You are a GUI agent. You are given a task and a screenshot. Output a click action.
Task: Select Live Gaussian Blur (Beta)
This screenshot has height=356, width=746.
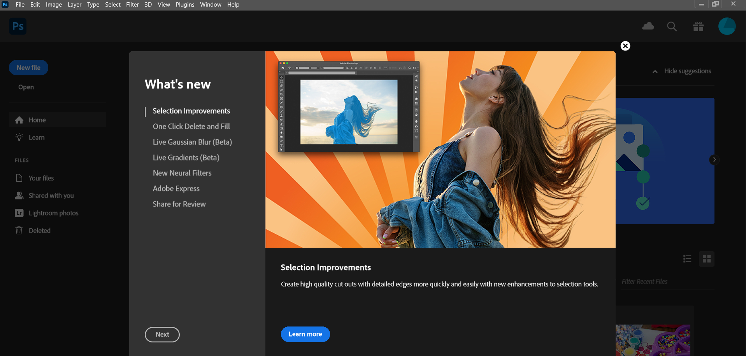(192, 142)
